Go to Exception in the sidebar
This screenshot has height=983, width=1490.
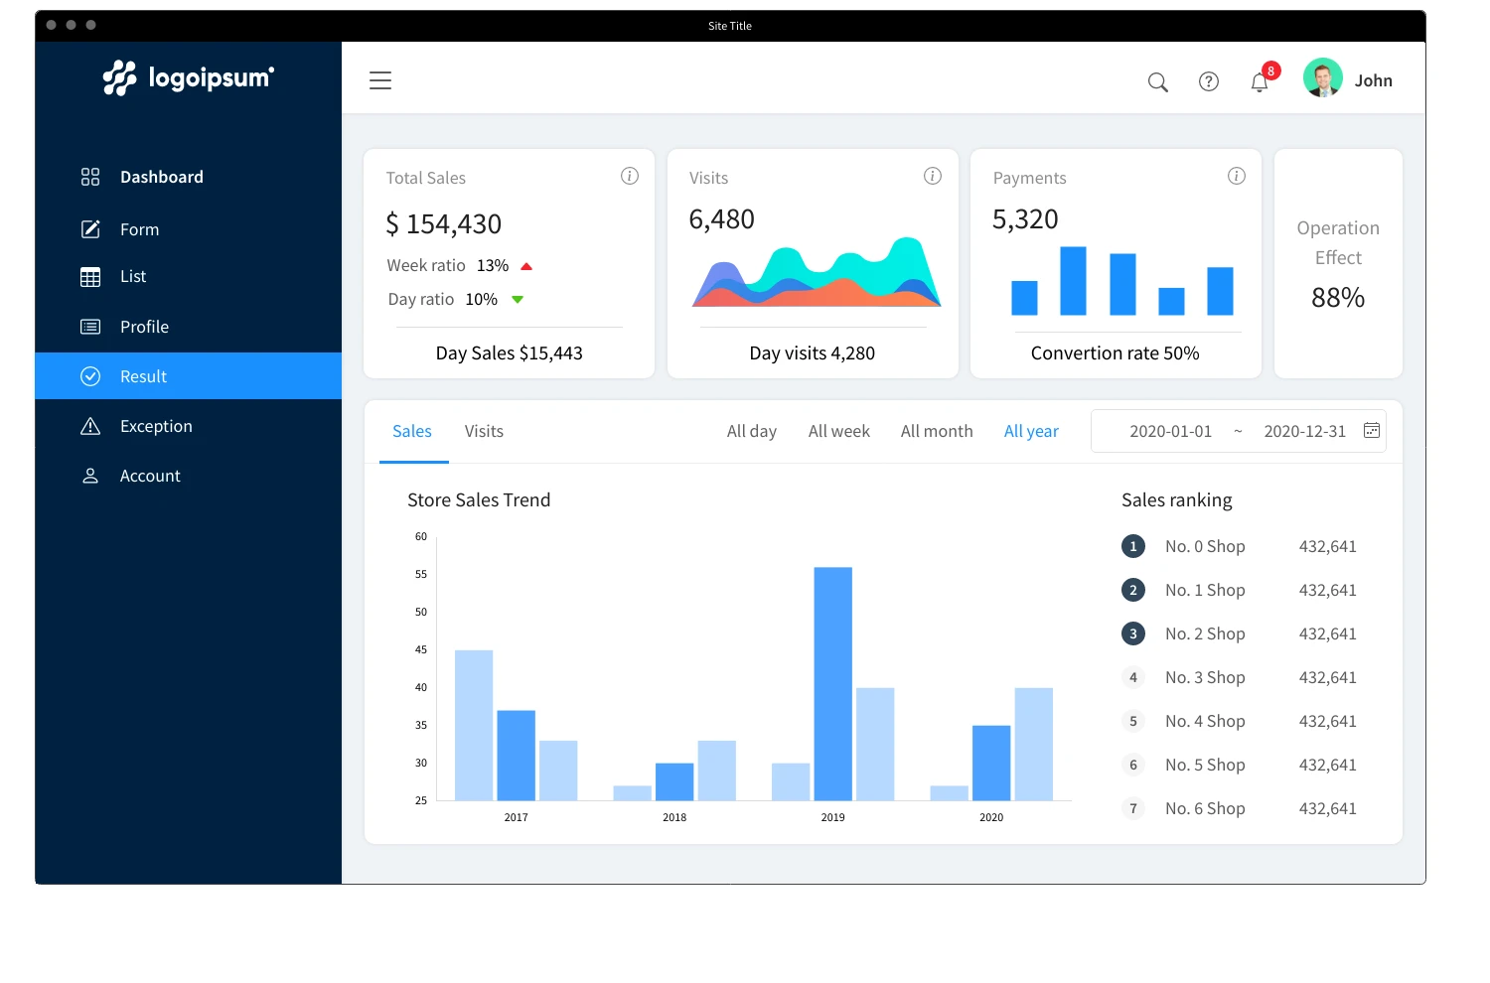click(156, 426)
